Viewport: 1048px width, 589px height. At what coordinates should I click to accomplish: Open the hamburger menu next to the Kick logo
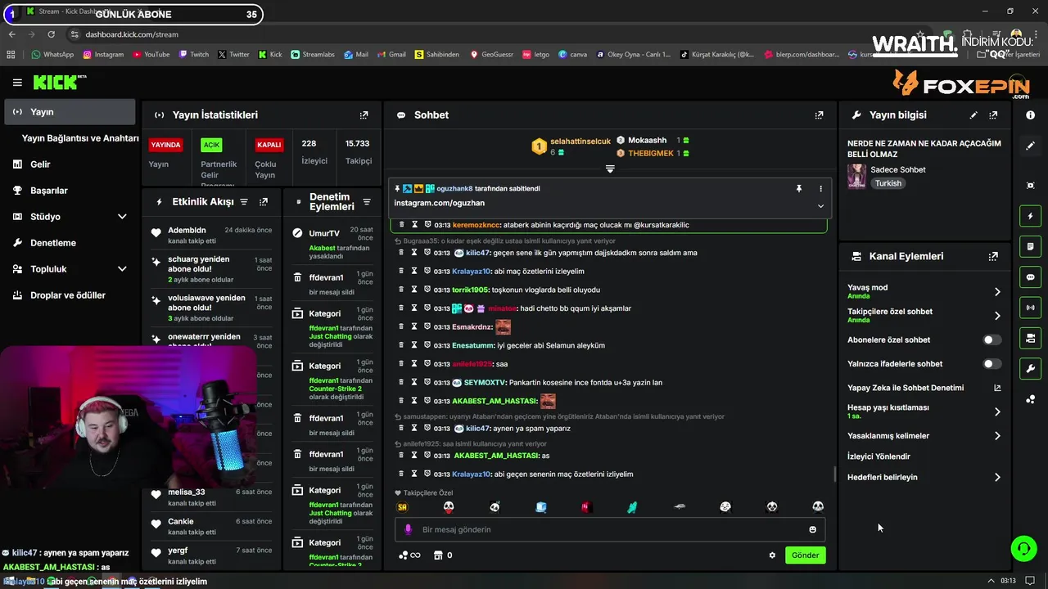(x=17, y=83)
